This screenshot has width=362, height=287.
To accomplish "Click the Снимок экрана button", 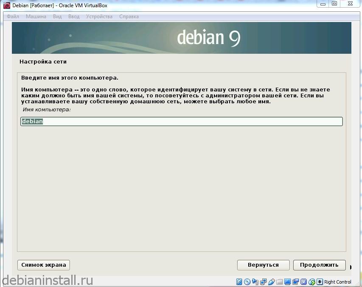I will tap(43, 265).
